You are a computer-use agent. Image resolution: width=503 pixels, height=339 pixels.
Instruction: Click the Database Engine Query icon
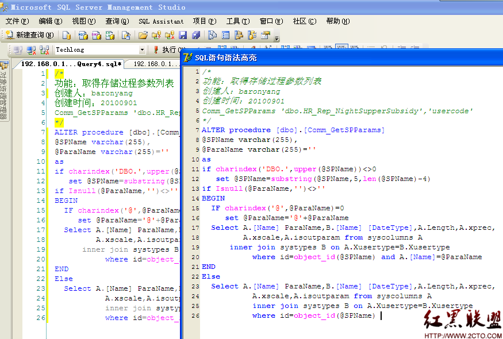[x=67, y=35]
